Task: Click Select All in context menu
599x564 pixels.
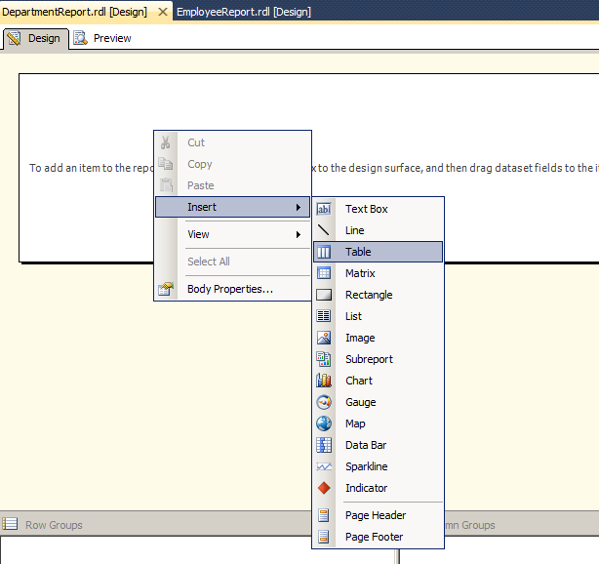Action: [x=232, y=262]
